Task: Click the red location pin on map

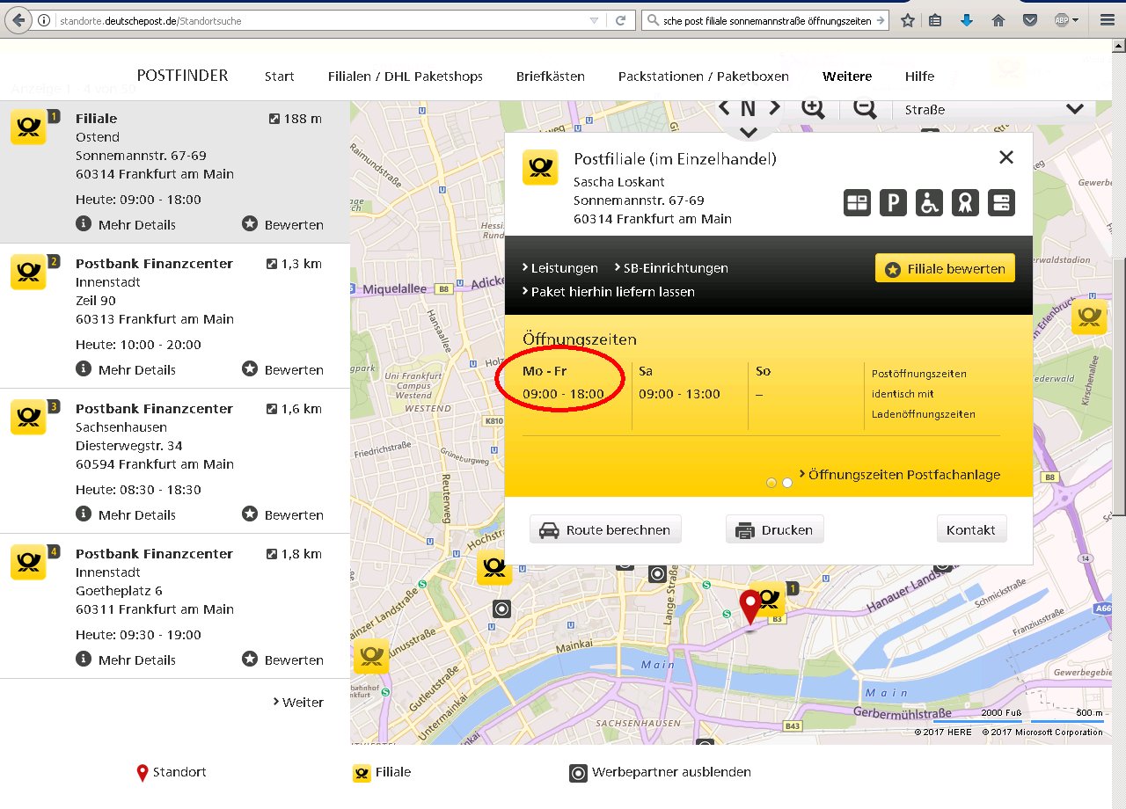Action: (749, 607)
